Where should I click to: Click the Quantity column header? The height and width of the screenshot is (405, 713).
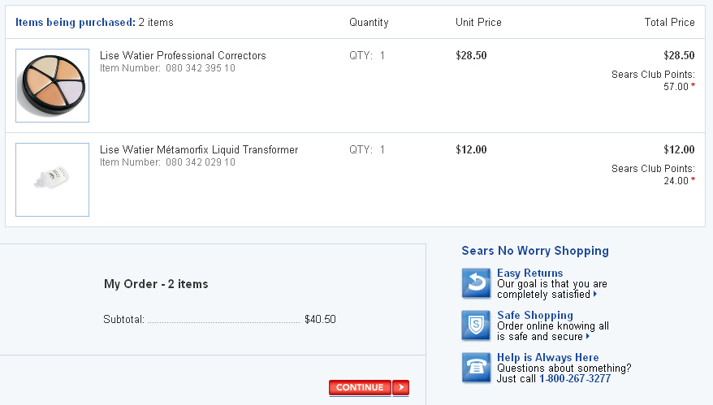coord(369,22)
